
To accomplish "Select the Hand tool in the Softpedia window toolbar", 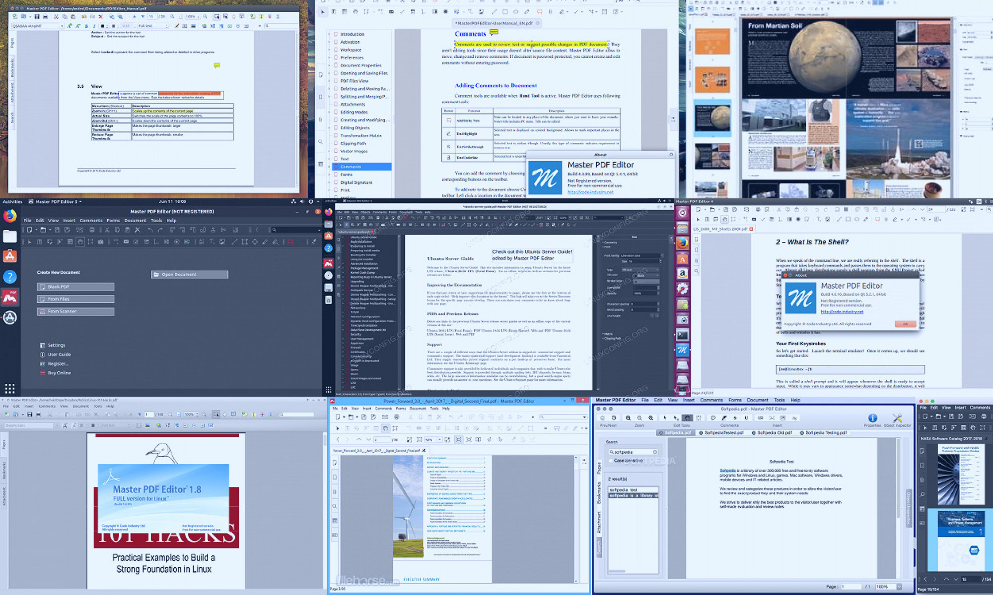I will coord(688,418).
